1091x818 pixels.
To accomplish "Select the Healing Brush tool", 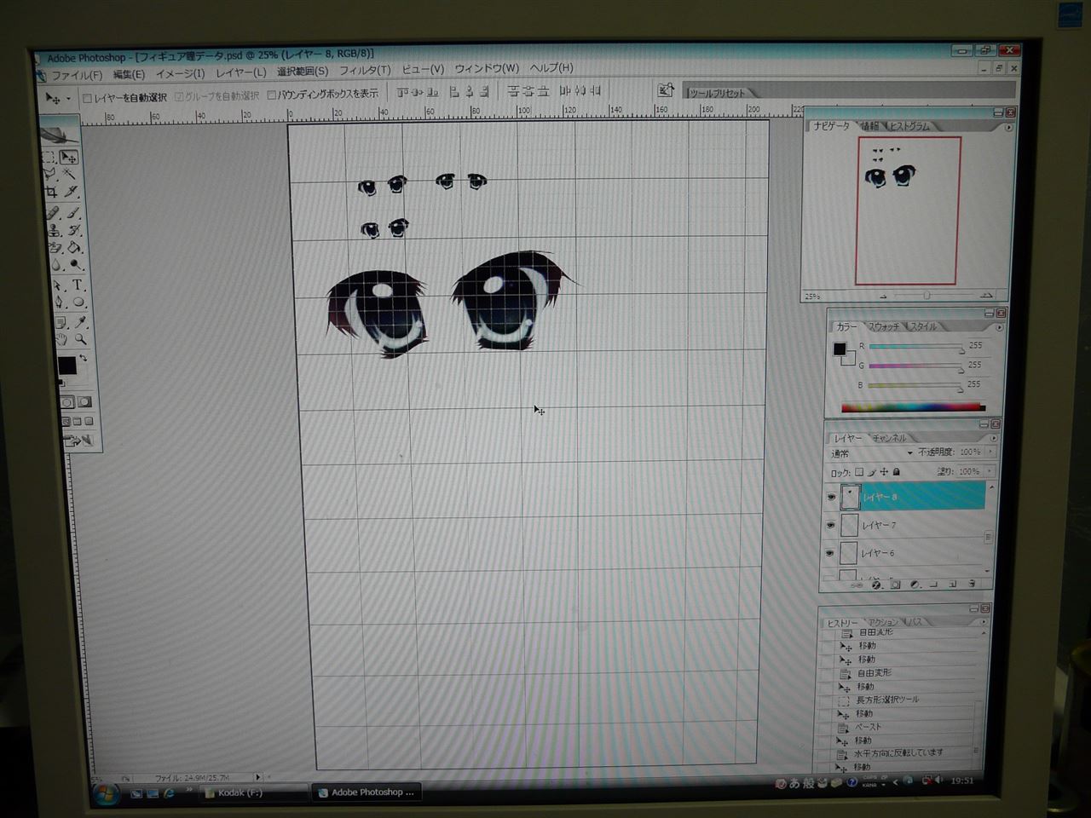I will point(53,213).
